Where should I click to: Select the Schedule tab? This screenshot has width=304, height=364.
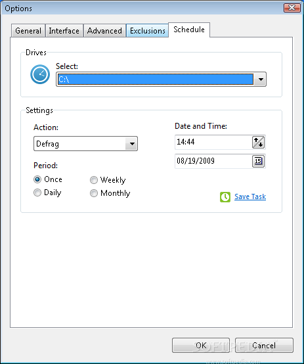tap(189, 30)
